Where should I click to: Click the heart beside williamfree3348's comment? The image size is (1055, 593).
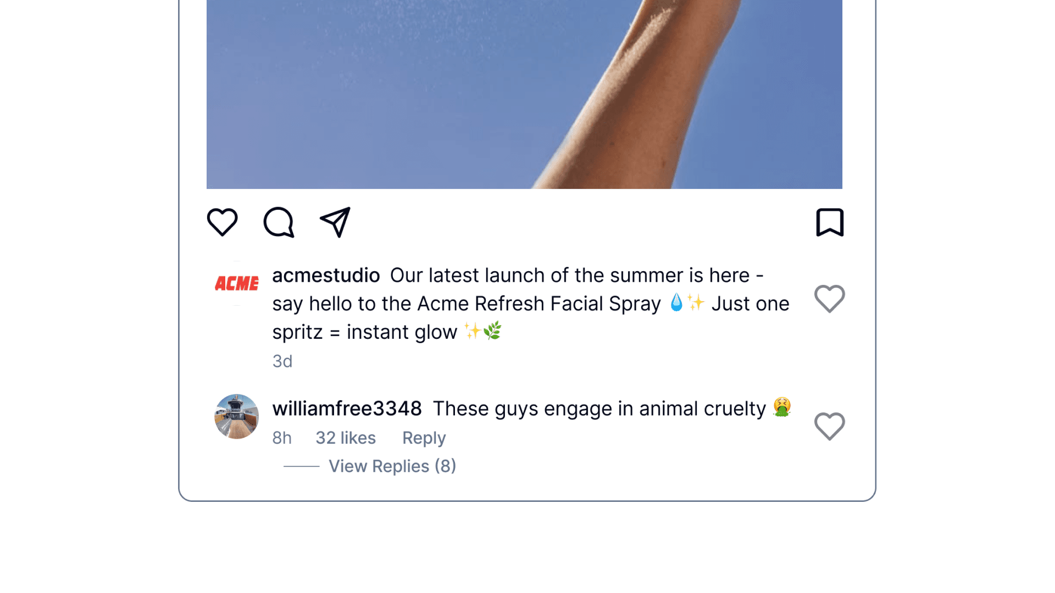[x=830, y=427]
